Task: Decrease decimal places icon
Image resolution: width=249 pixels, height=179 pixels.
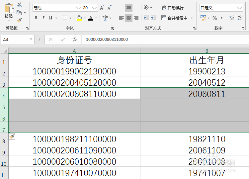Action: point(239,18)
